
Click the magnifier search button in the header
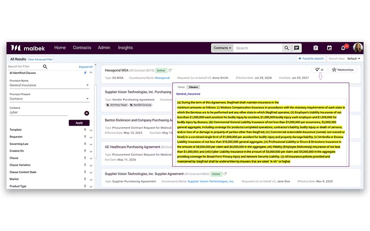tap(286, 48)
